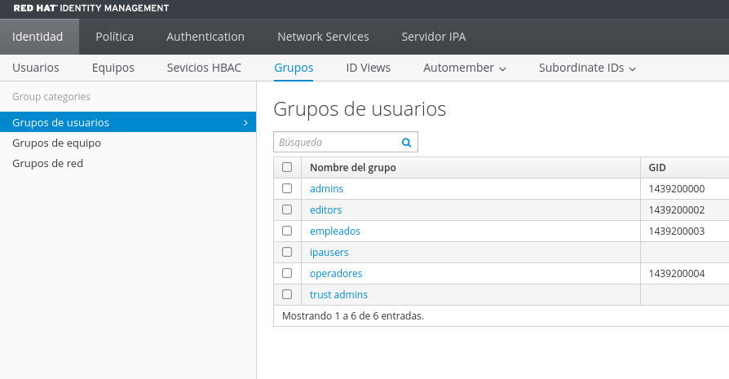Open the Usuarios submenu tab

pos(36,68)
